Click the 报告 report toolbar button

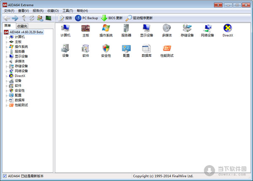(65, 18)
